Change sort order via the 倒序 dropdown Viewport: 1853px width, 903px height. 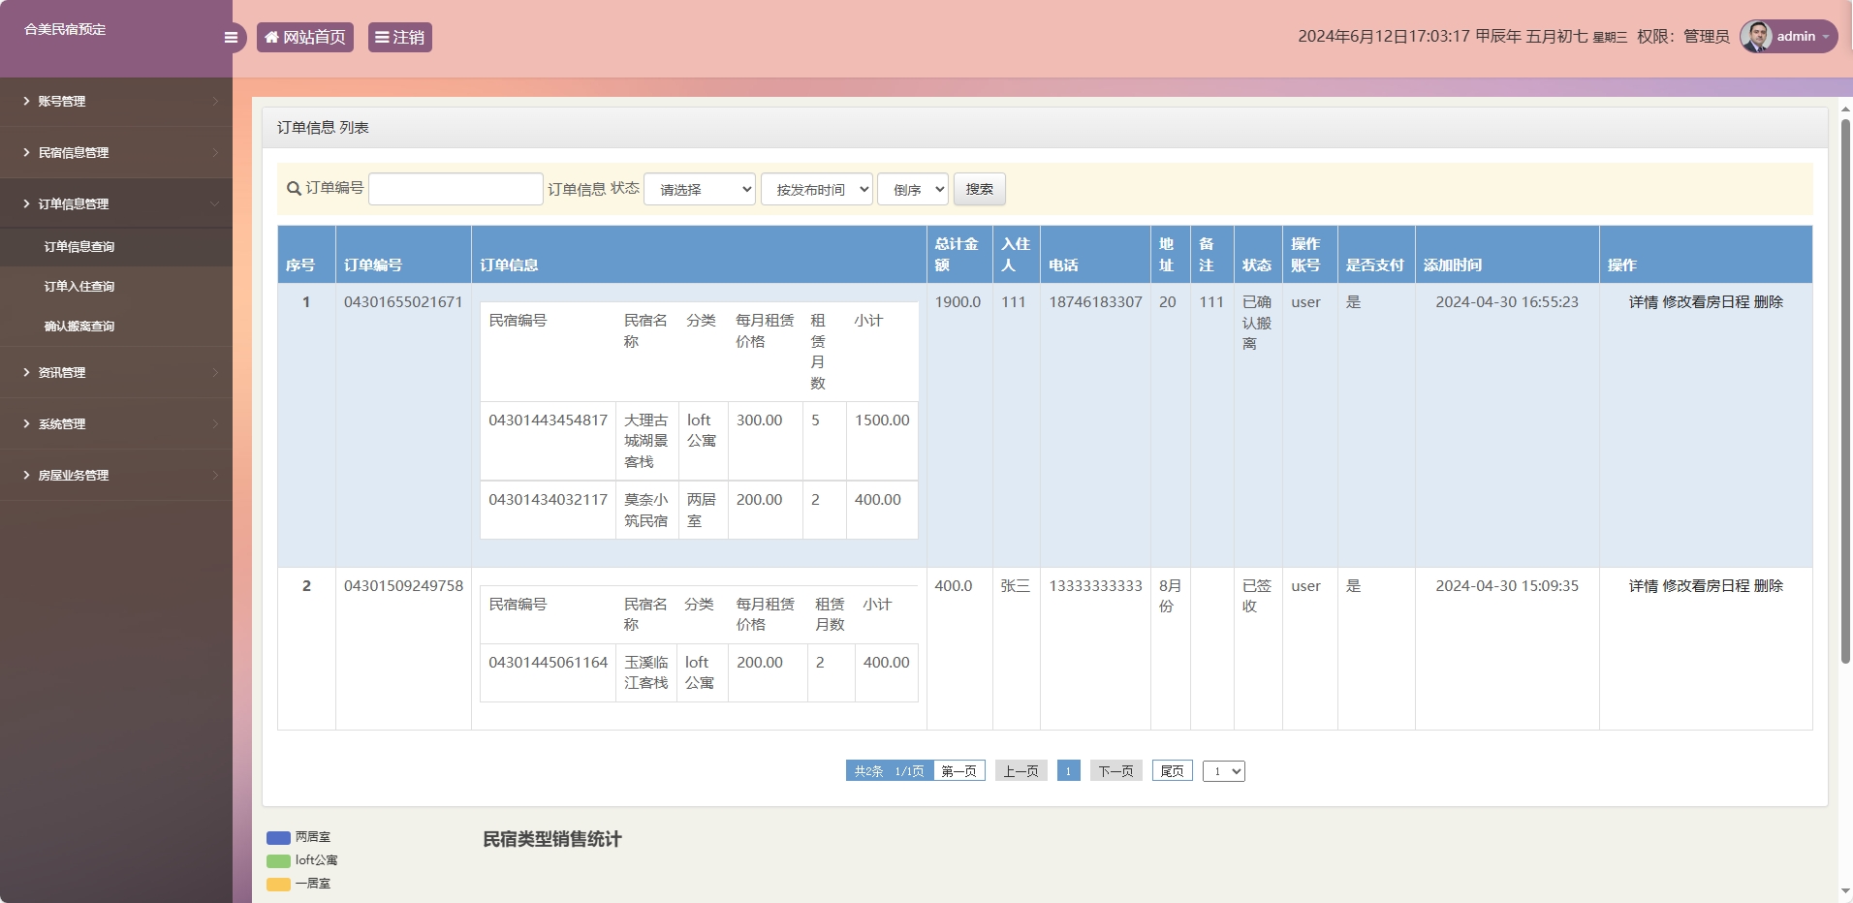coord(911,189)
